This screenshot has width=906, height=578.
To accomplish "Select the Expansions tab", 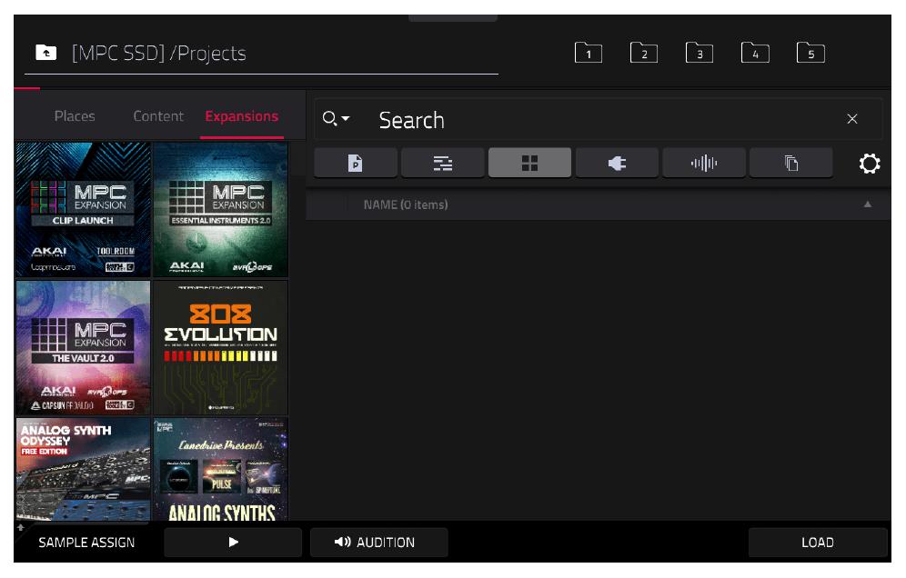I will (242, 116).
